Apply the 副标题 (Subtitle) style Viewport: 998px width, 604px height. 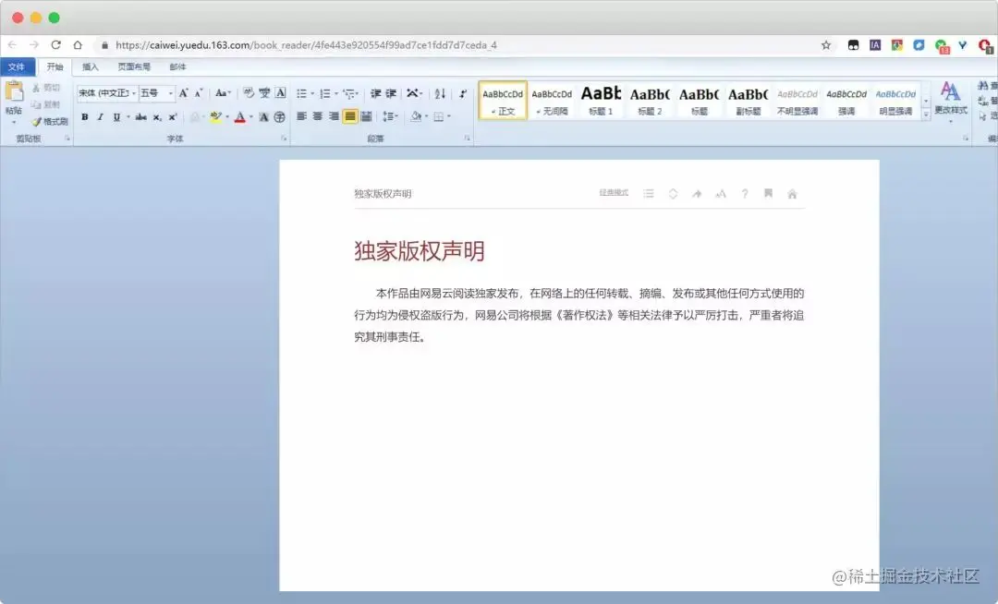[x=748, y=101]
